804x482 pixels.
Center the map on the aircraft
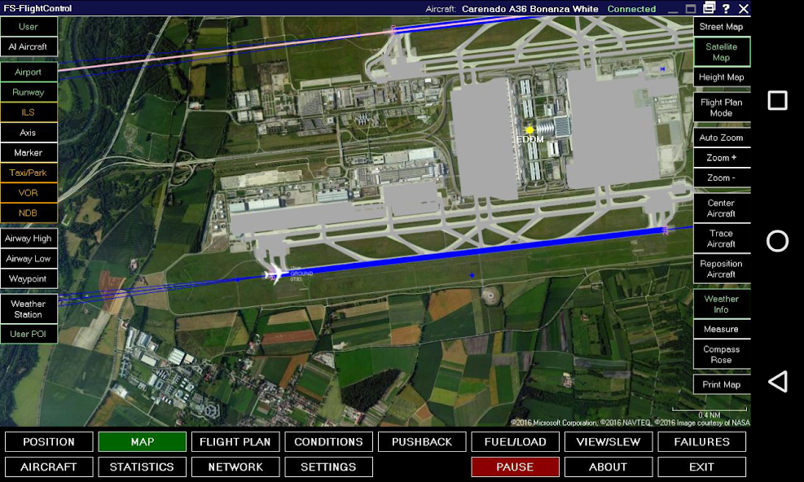721,208
